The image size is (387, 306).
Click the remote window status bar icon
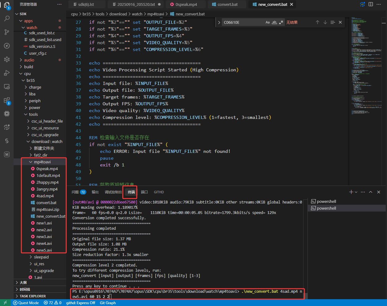(5, 303)
